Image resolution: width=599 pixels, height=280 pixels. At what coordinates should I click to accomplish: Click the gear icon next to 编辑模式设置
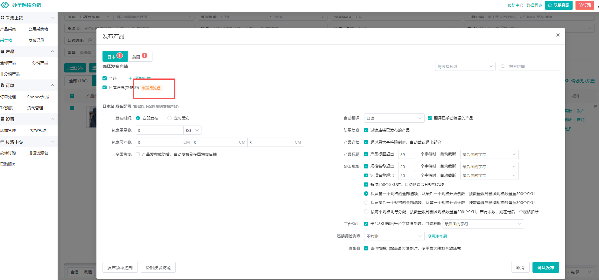567,81
